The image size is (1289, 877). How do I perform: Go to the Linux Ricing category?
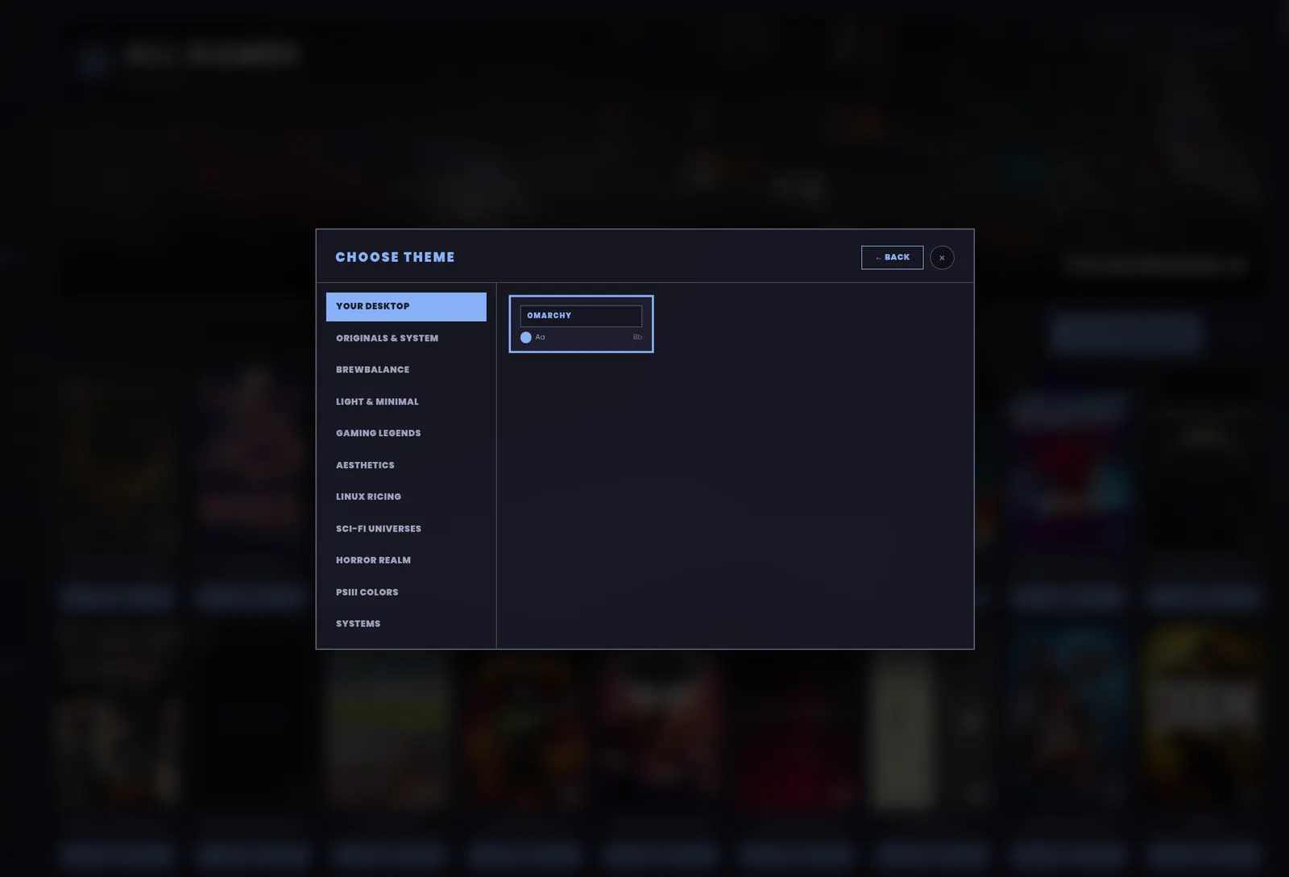pos(406,497)
